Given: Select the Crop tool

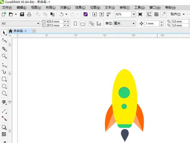Looking at the screenshot, I should 4,49.
